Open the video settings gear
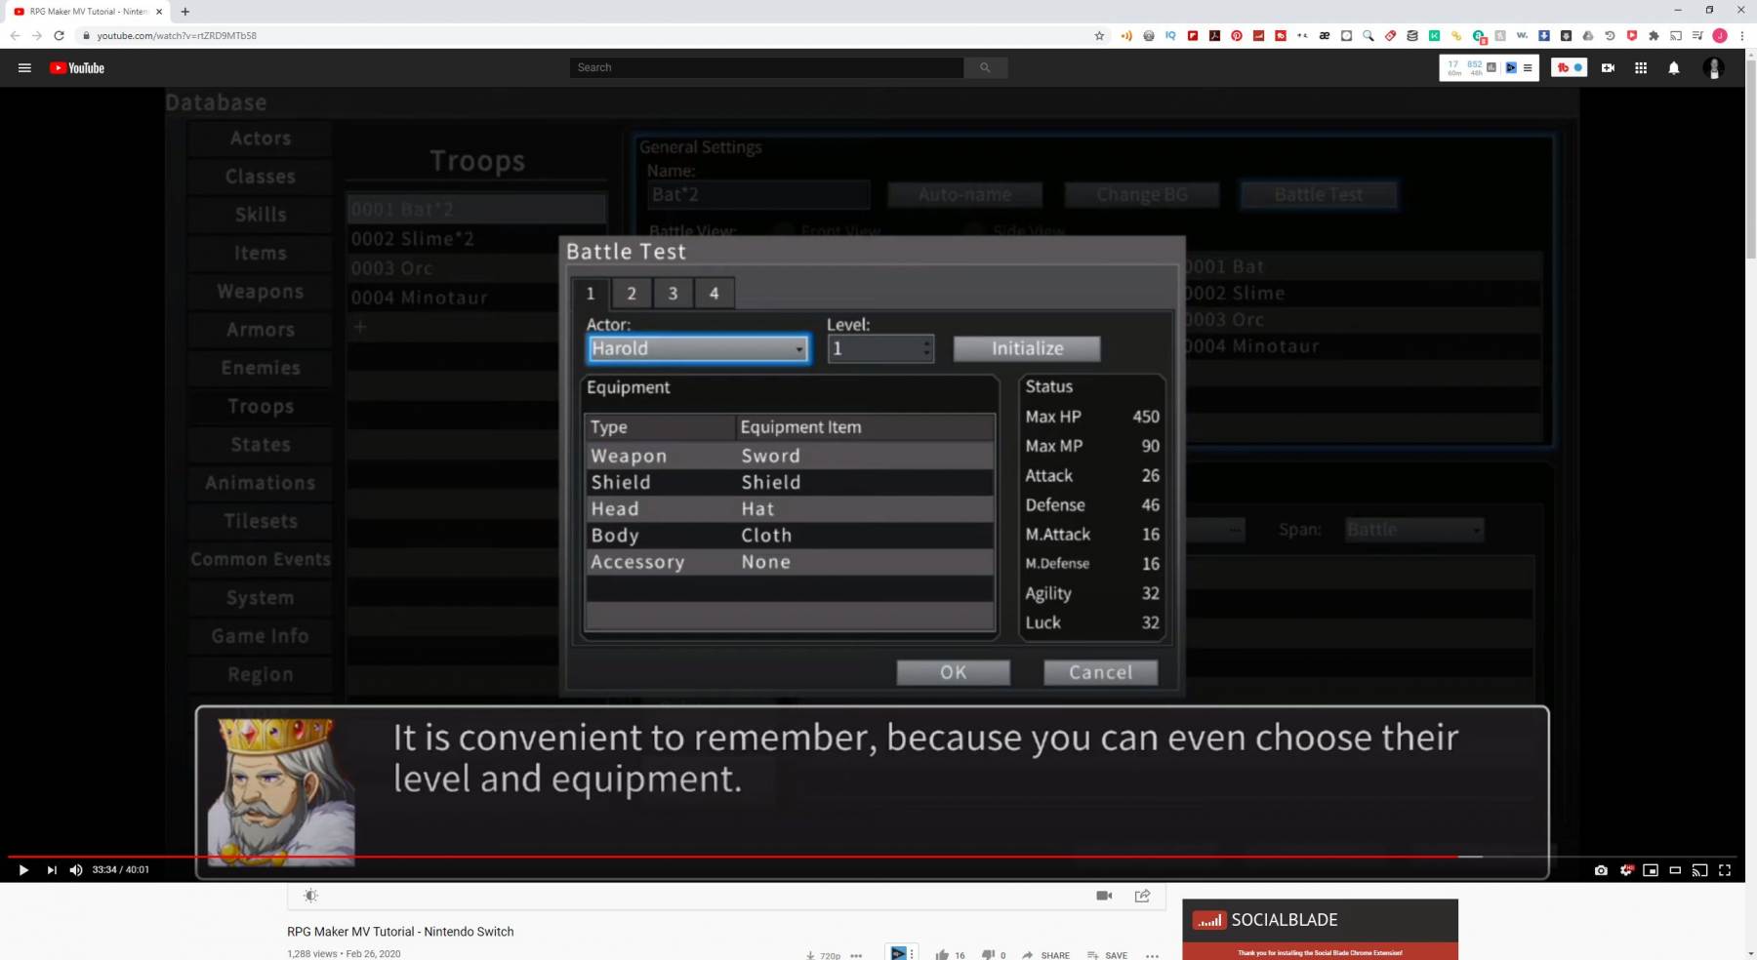The image size is (1757, 960). pos(1626,870)
